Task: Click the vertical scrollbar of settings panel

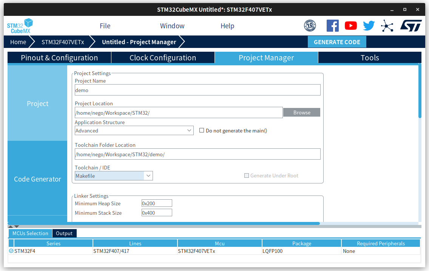Action: [x=420, y=91]
